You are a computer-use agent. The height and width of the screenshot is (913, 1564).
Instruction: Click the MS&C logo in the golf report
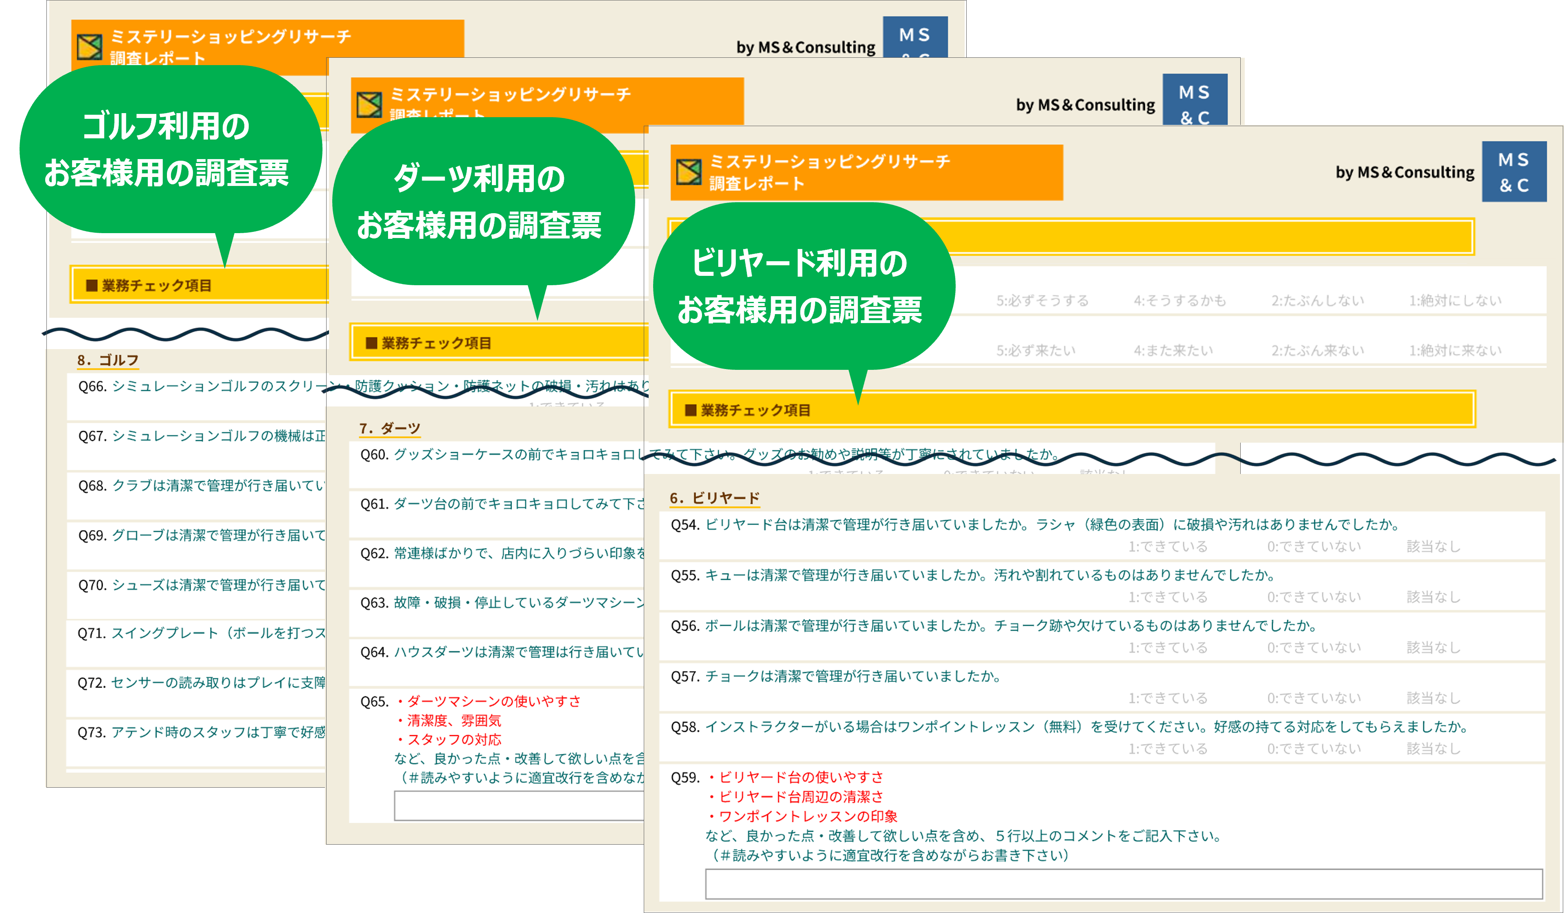pyautogui.click(x=915, y=37)
